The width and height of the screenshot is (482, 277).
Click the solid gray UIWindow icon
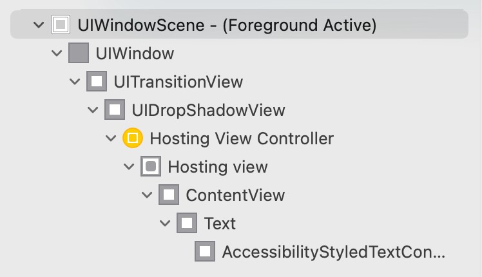coord(79,53)
